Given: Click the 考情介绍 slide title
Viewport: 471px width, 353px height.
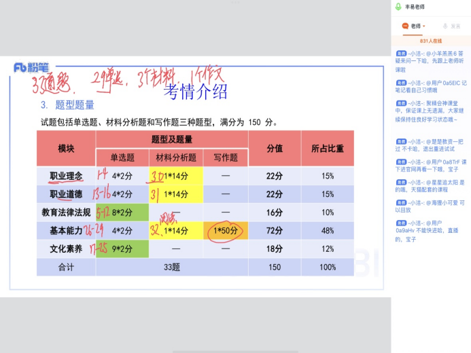Looking at the screenshot, I should [196, 90].
